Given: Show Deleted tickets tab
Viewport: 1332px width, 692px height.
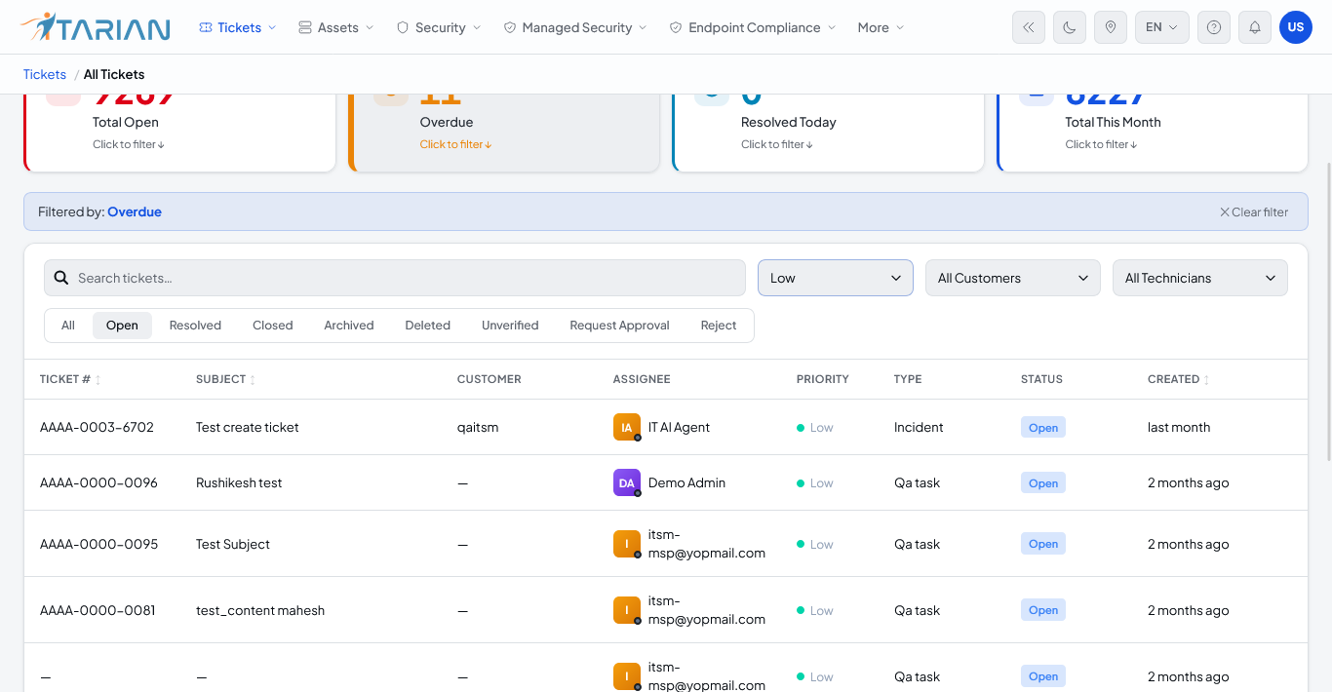Looking at the screenshot, I should 428,326.
